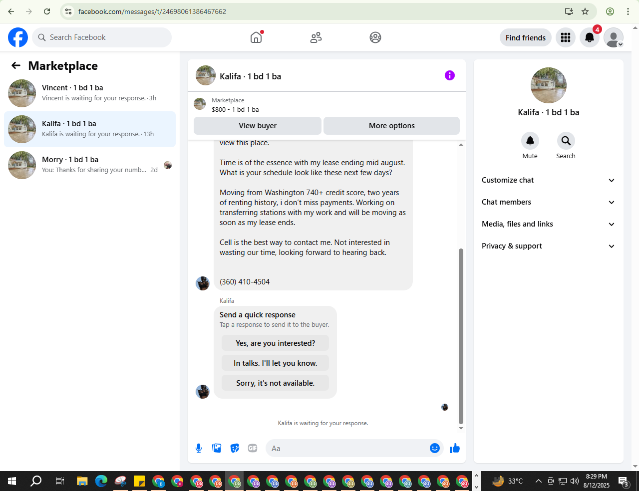Open the install app icon in address bar
The width and height of the screenshot is (639, 491).
tap(569, 11)
